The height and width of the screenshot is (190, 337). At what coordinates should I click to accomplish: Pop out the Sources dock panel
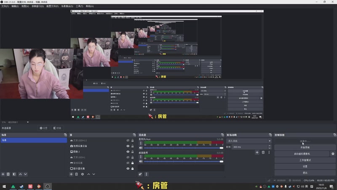point(134,135)
